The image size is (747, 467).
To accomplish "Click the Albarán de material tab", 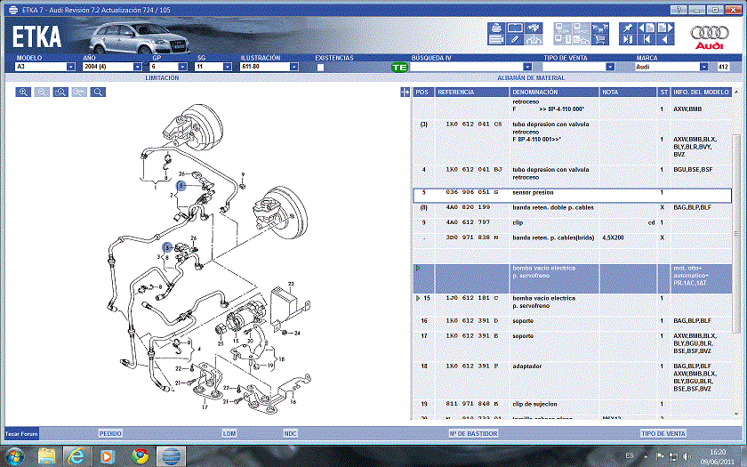I will coord(531,77).
